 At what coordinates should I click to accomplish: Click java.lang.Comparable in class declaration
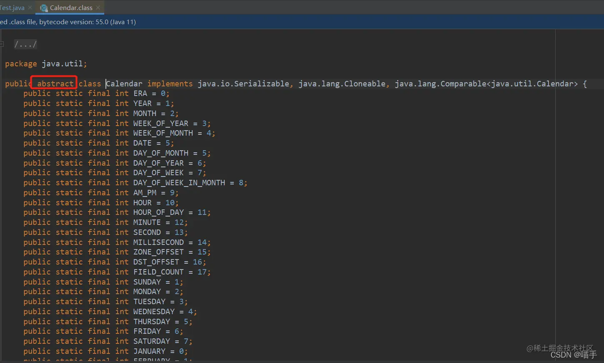(441, 83)
